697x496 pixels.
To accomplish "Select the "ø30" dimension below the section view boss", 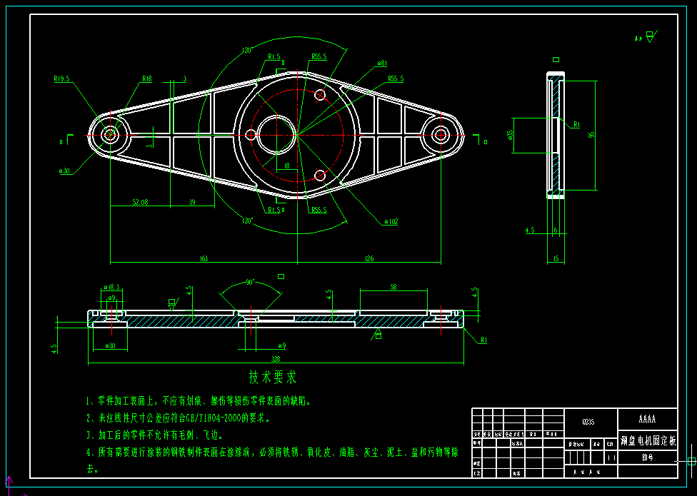I will 110,345.
